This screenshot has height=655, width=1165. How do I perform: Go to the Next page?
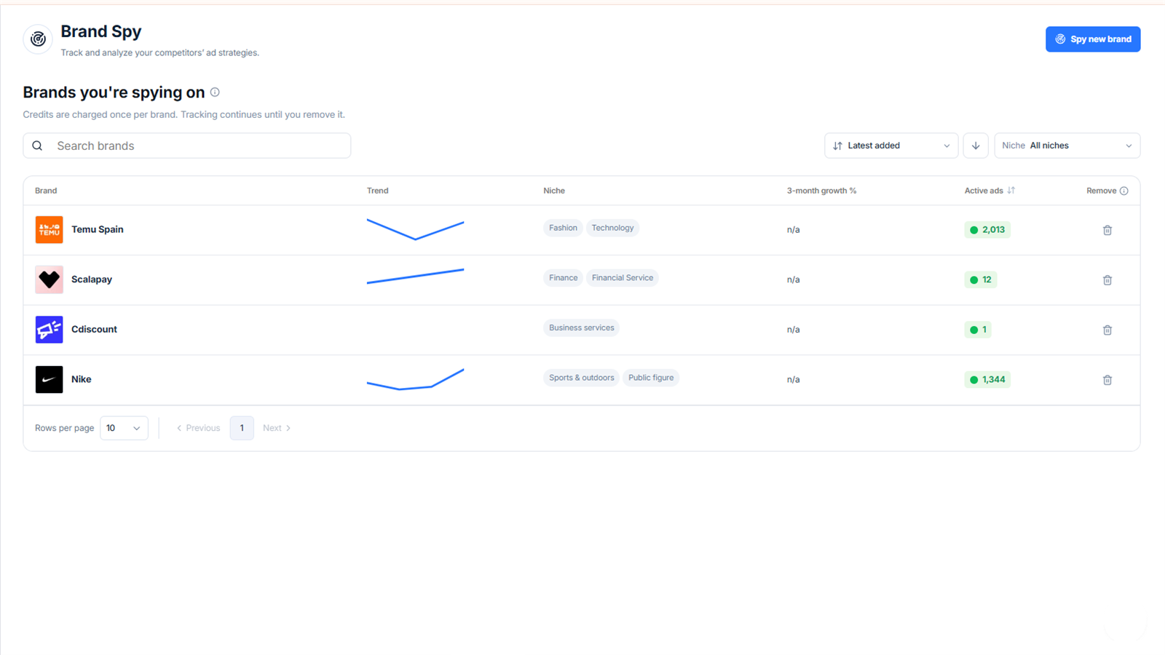[277, 428]
